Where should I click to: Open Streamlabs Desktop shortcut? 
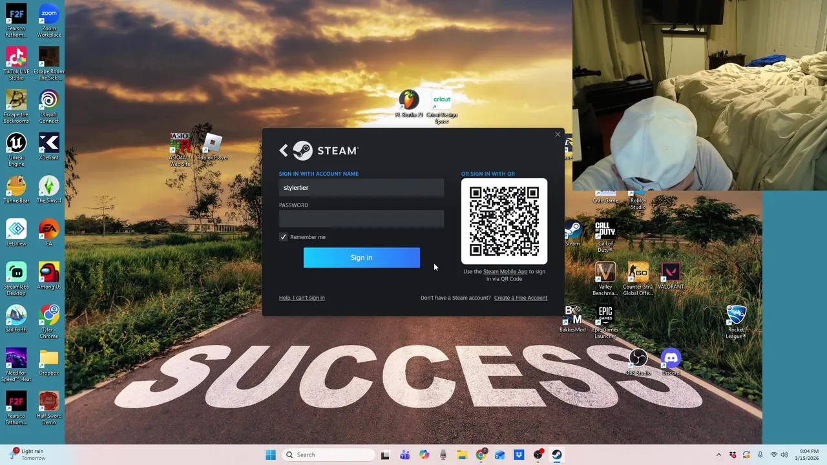(16, 279)
